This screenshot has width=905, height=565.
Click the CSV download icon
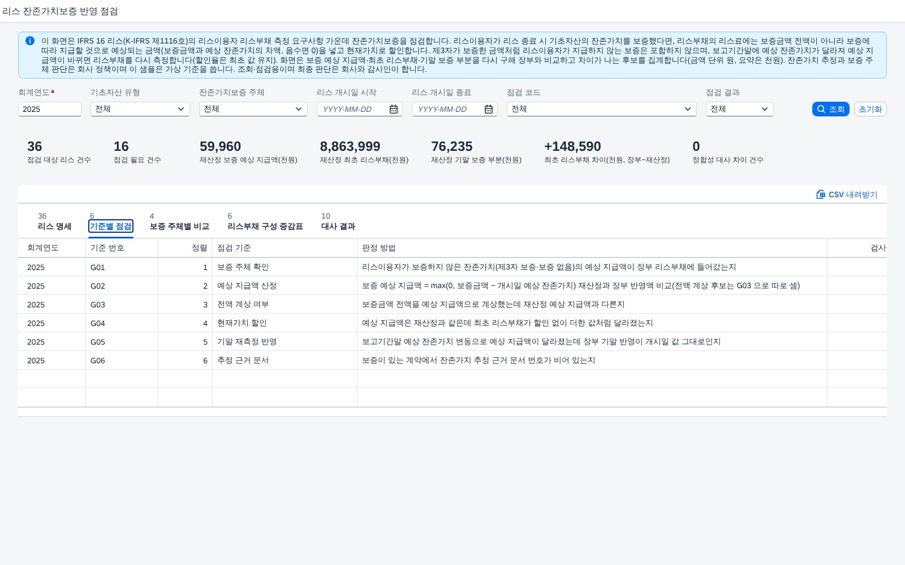(821, 194)
